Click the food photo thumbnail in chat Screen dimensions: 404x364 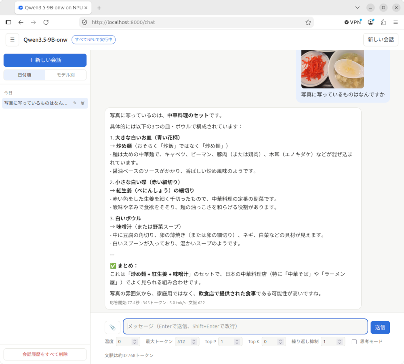[x=332, y=69]
